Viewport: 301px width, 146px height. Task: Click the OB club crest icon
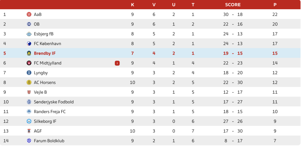[x=29, y=24]
